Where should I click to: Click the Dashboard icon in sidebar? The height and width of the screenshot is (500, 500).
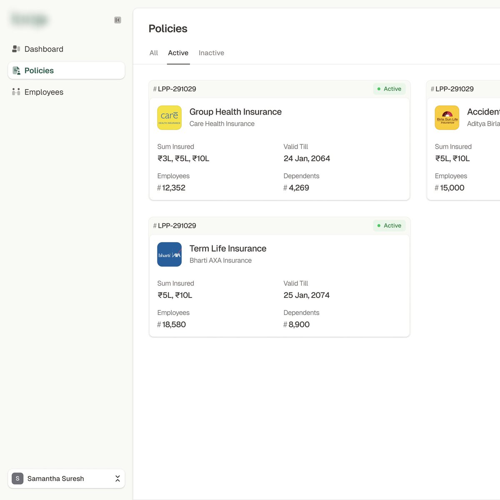(16, 49)
